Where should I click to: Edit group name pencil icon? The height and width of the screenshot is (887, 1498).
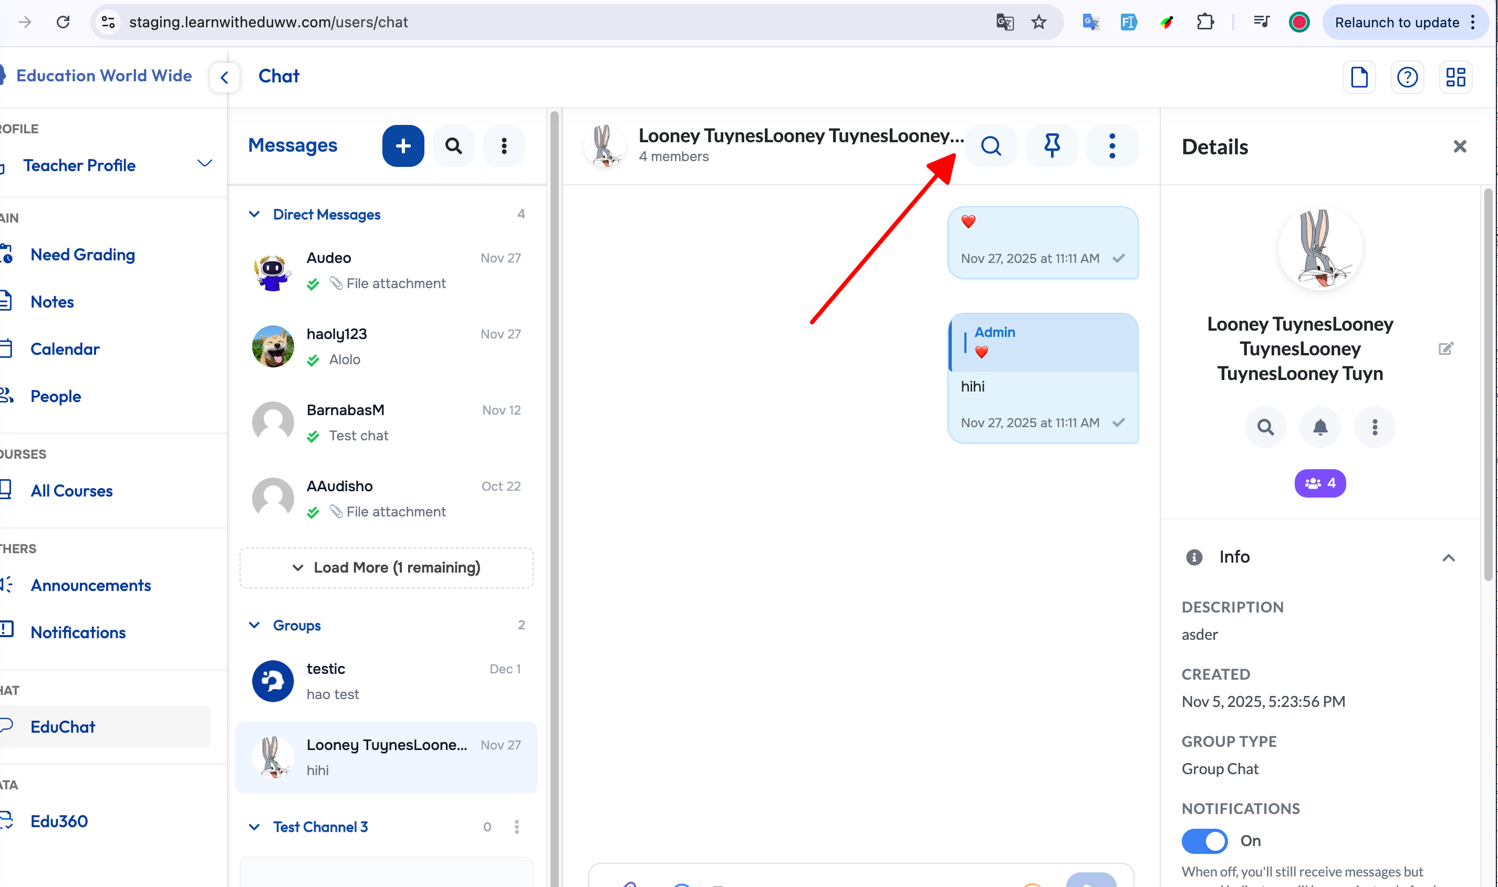pos(1445,349)
